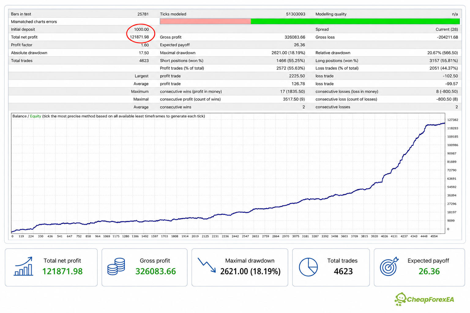The image size is (470, 313).
Task: Select the Profit factor value 1.60
Action: (145, 45)
